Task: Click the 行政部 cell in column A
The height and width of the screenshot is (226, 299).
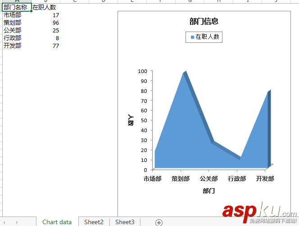Action: click(x=17, y=38)
